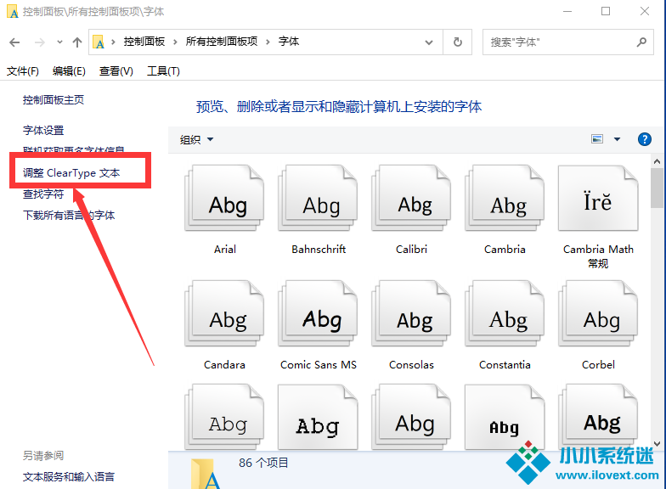Expand chevron before 控制面板 in address bar

pos(113,42)
